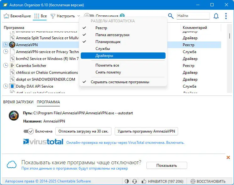The image size is (234, 185).
Task: Click Удалить программу AmneziaVPN button
Action: click(x=146, y=131)
